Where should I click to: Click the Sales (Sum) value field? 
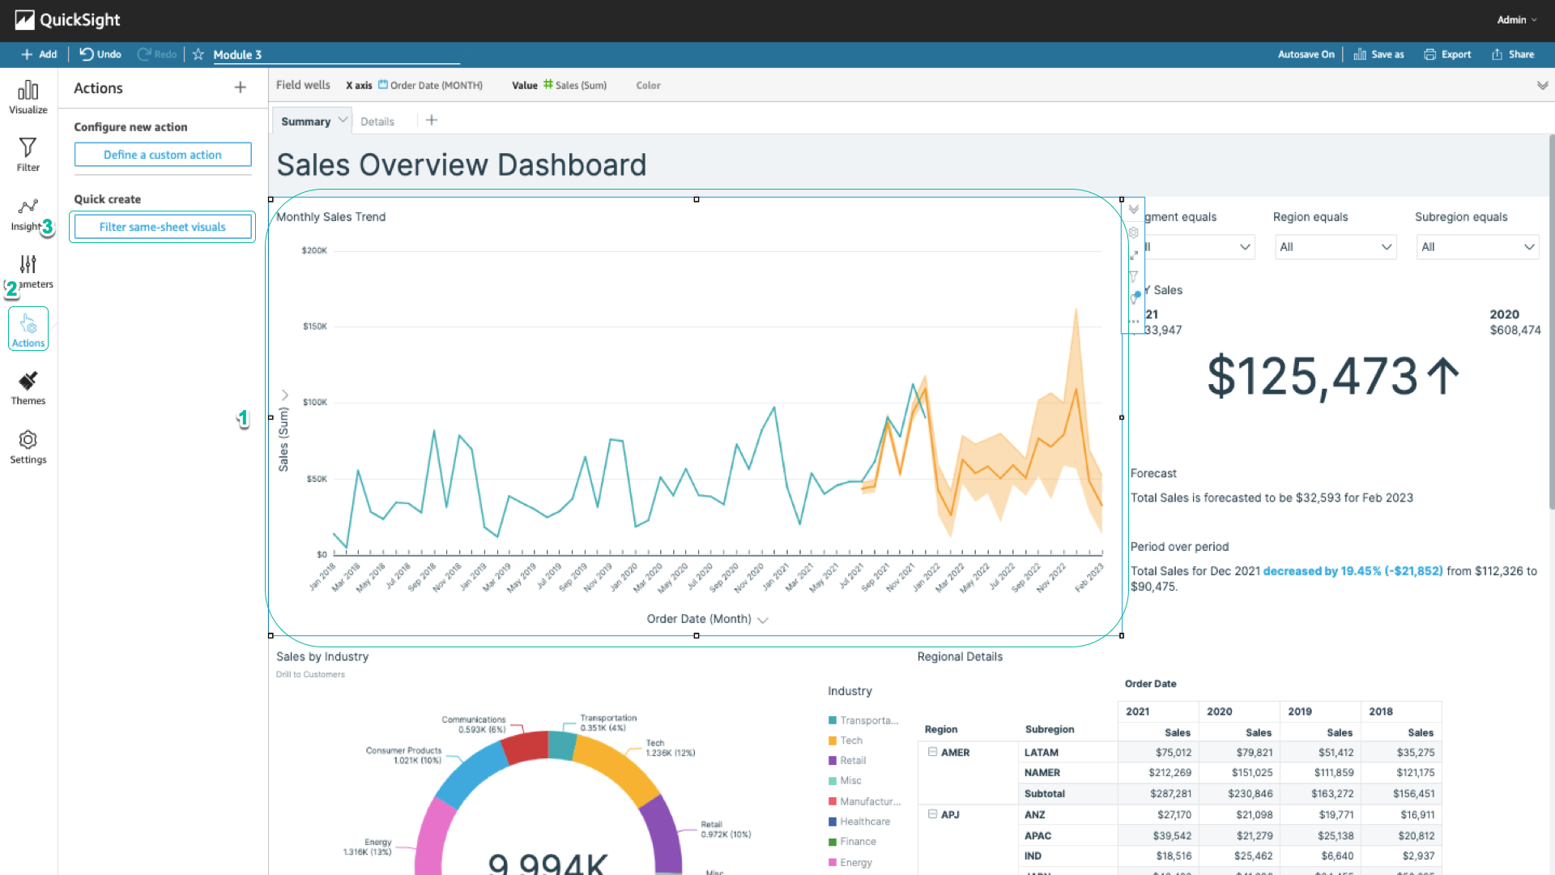point(575,85)
